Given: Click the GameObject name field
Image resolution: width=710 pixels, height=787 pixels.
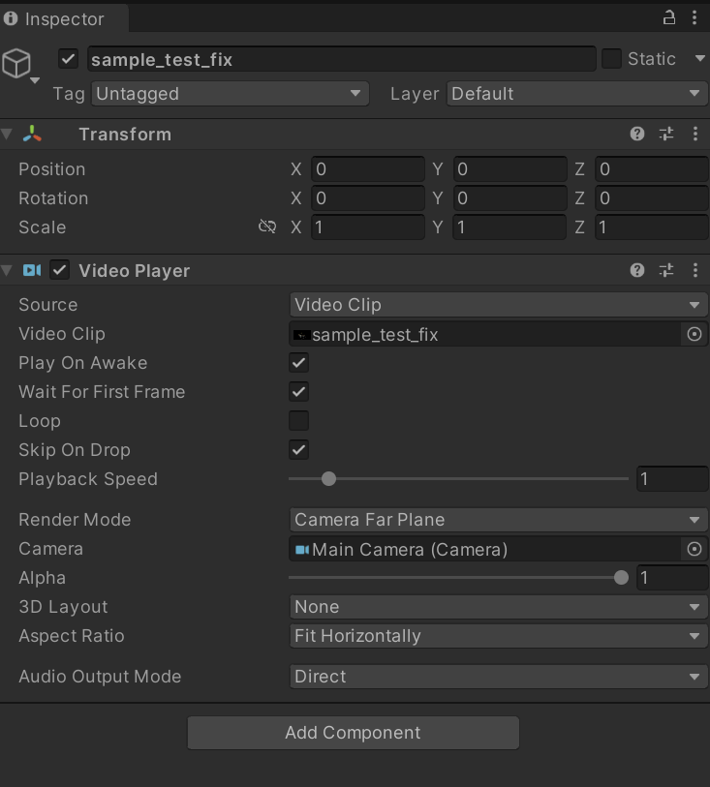Looking at the screenshot, I should point(342,59).
